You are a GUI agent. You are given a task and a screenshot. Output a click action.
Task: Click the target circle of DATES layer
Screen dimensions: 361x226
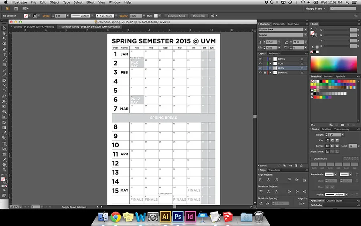point(302,59)
